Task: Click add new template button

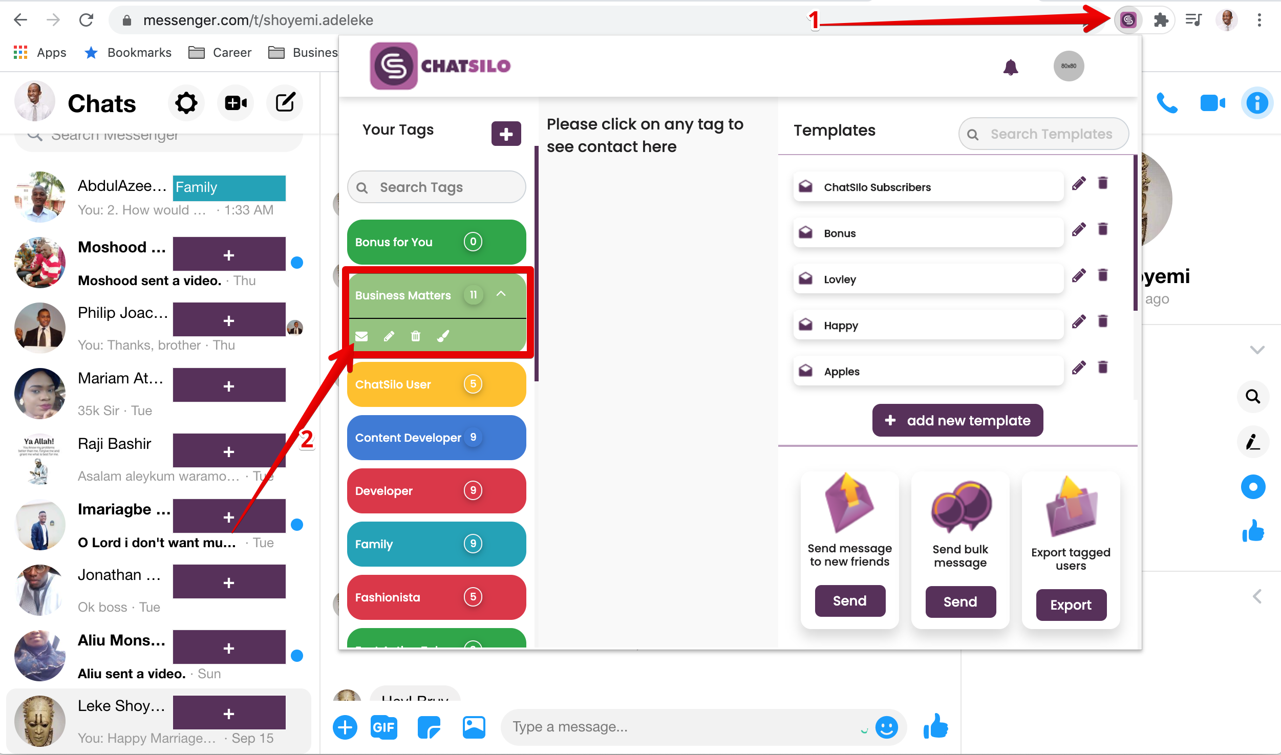Action: pos(957,420)
